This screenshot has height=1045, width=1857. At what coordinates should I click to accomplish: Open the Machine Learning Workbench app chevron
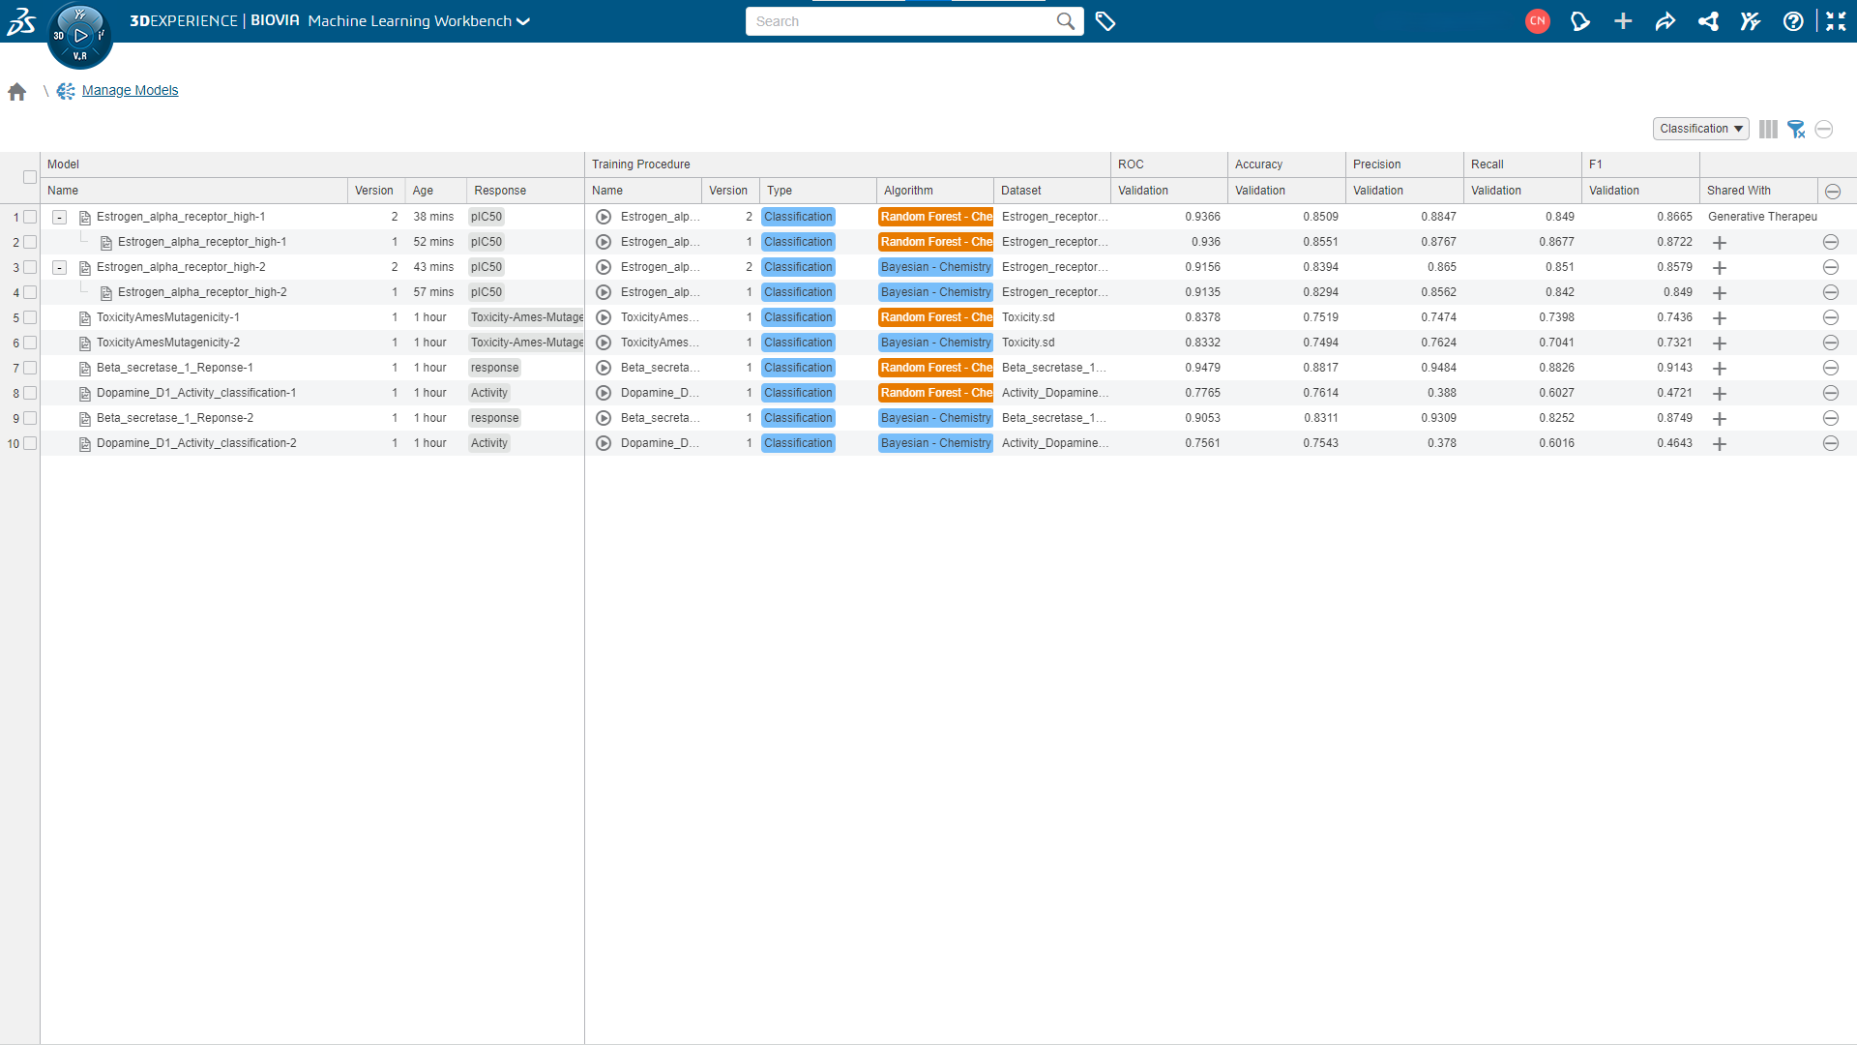tap(523, 20)
